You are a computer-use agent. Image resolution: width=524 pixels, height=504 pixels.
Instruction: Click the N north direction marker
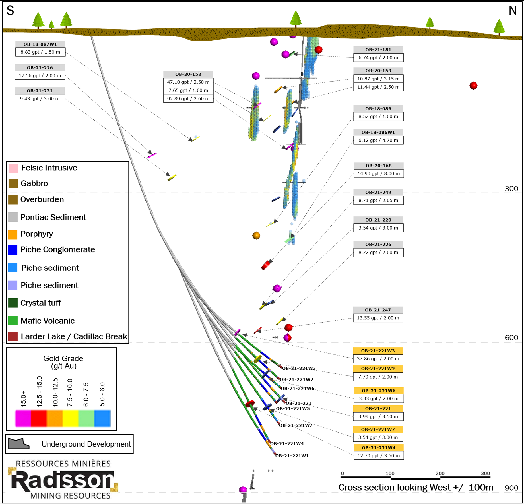coord(512,11)
